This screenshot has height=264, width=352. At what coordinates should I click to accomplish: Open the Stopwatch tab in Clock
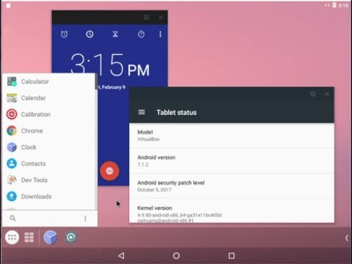click(x=141, y=34)
